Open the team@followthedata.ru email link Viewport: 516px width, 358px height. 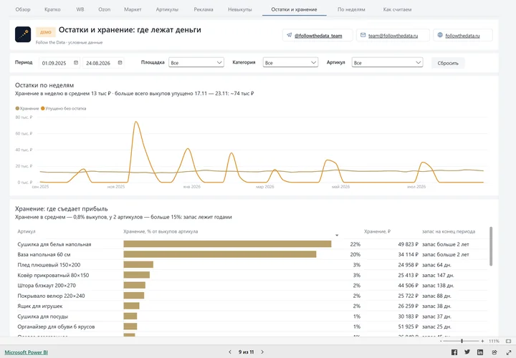[393, 36]
